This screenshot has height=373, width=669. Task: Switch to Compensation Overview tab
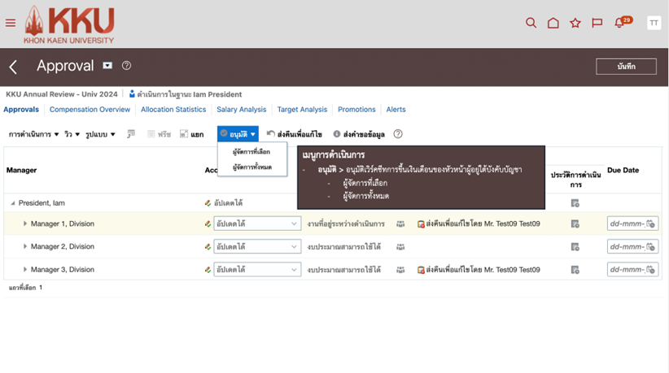click(90, 110)
